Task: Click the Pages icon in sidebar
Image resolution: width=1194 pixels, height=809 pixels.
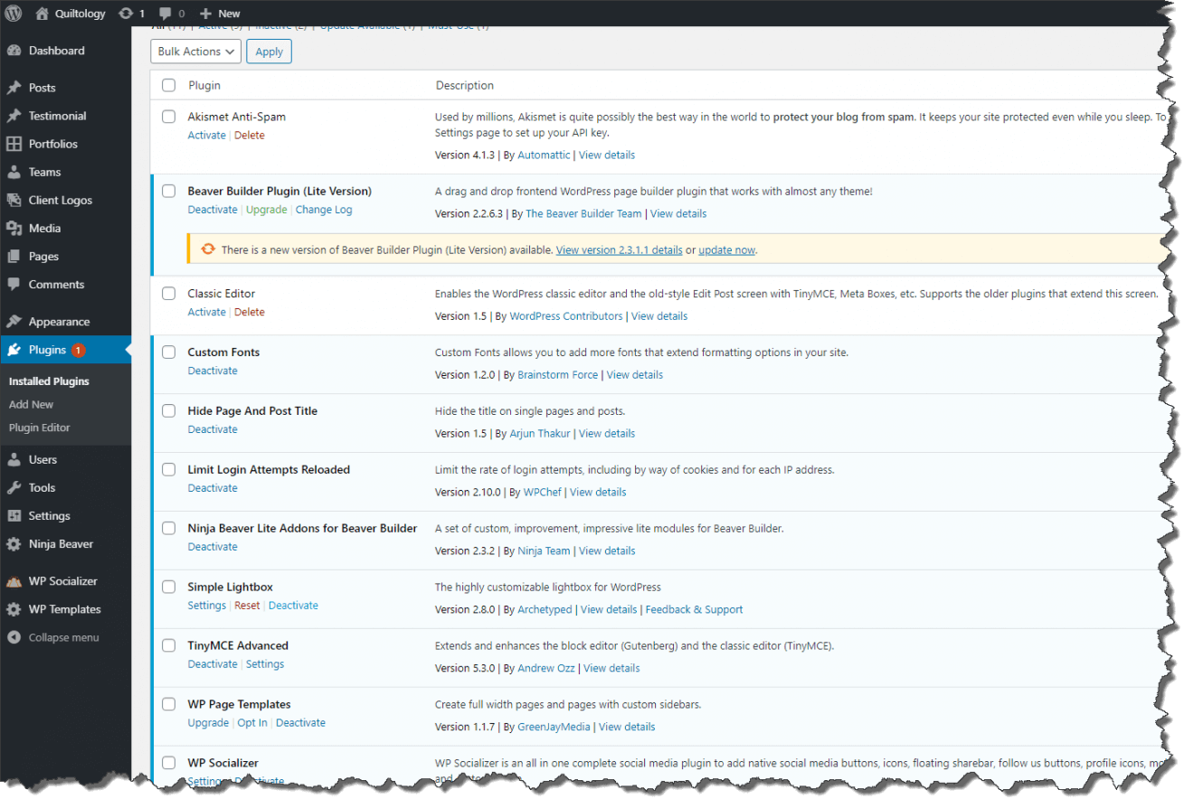Action: (x=14, y=256)
